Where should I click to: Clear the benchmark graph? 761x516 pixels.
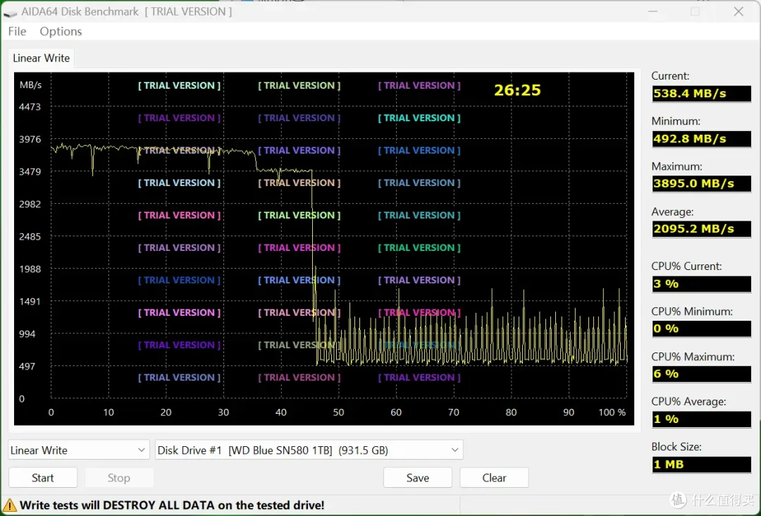point(494,478)
